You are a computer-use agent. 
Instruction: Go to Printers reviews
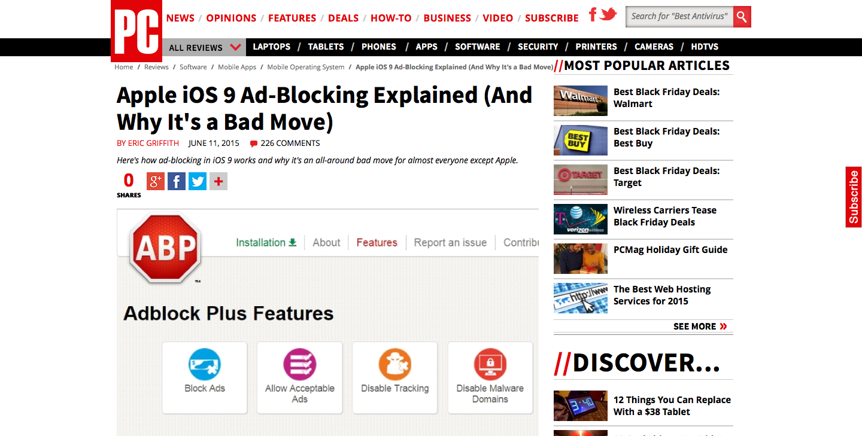[x=596, y=47]
